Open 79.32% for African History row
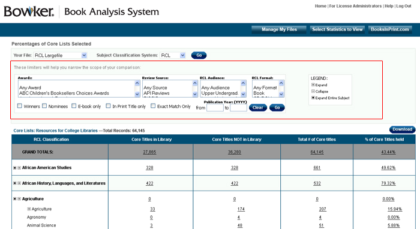This screenshot has height=229, width=420. point(388,183)
